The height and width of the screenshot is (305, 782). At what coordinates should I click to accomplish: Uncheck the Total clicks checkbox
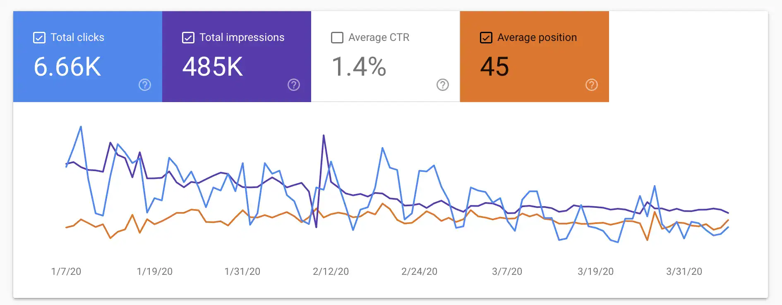pyautogui.click(x=39, y=38)
